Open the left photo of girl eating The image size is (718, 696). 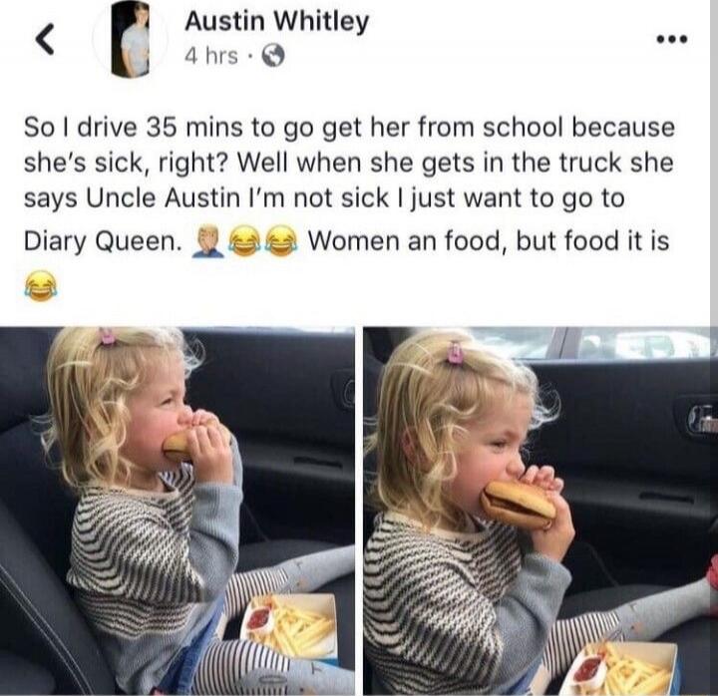point(177,511)
